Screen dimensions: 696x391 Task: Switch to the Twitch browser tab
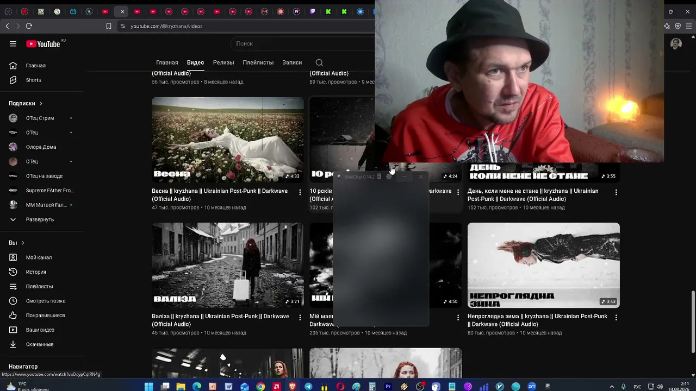click(312, 11)
